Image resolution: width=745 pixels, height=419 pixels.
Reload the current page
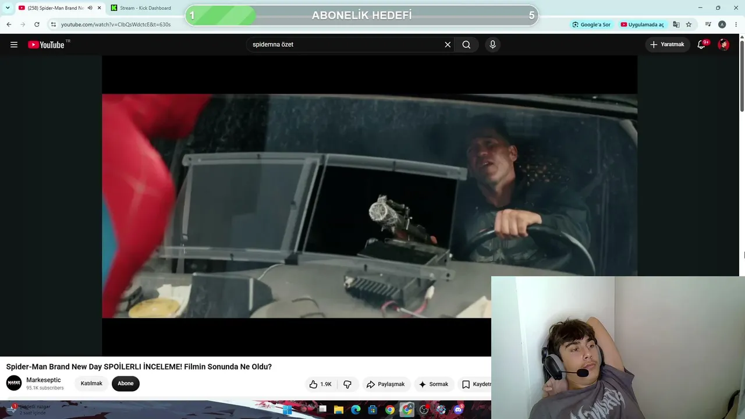[37, 24]
